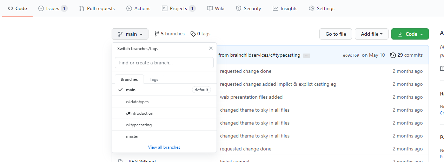The width and height of the screenshot is (444, 162).
Task: Open the Code tab
Action: 17,8
